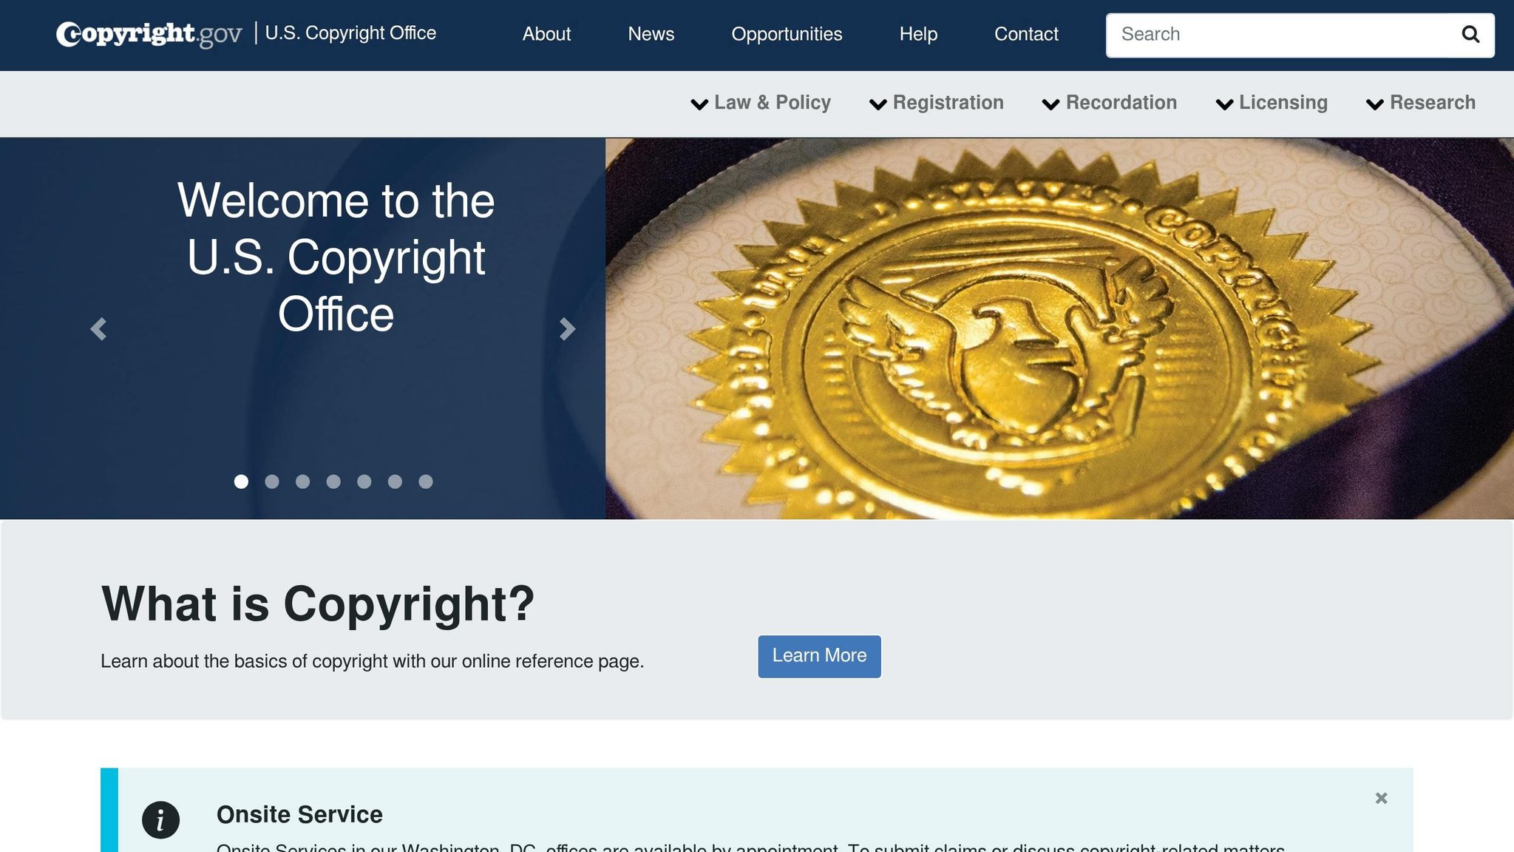Select the seventh carousel indicator dot
Viewport: 1514px width, 852px height.
(426, 481)
